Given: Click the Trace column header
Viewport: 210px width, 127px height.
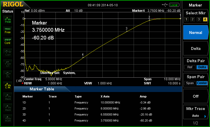Looking at the screenshot, I should pos(53,96).
